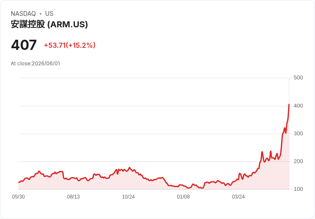315x219 pixels.
Task: Click the chart line's latest peak point
Action: coord(289,104)
